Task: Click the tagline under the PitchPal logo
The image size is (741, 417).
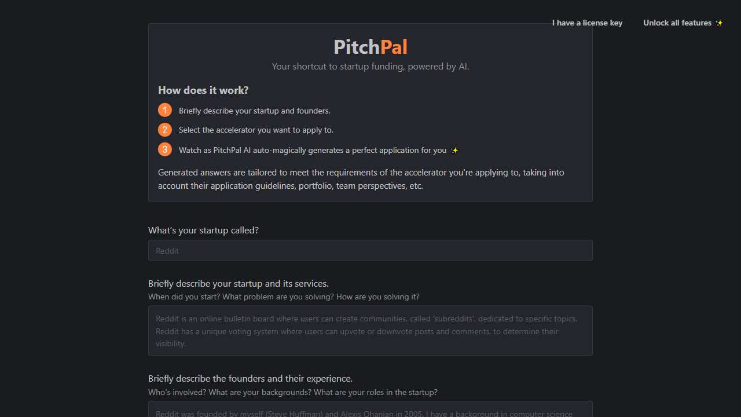Action: point(370,66)
